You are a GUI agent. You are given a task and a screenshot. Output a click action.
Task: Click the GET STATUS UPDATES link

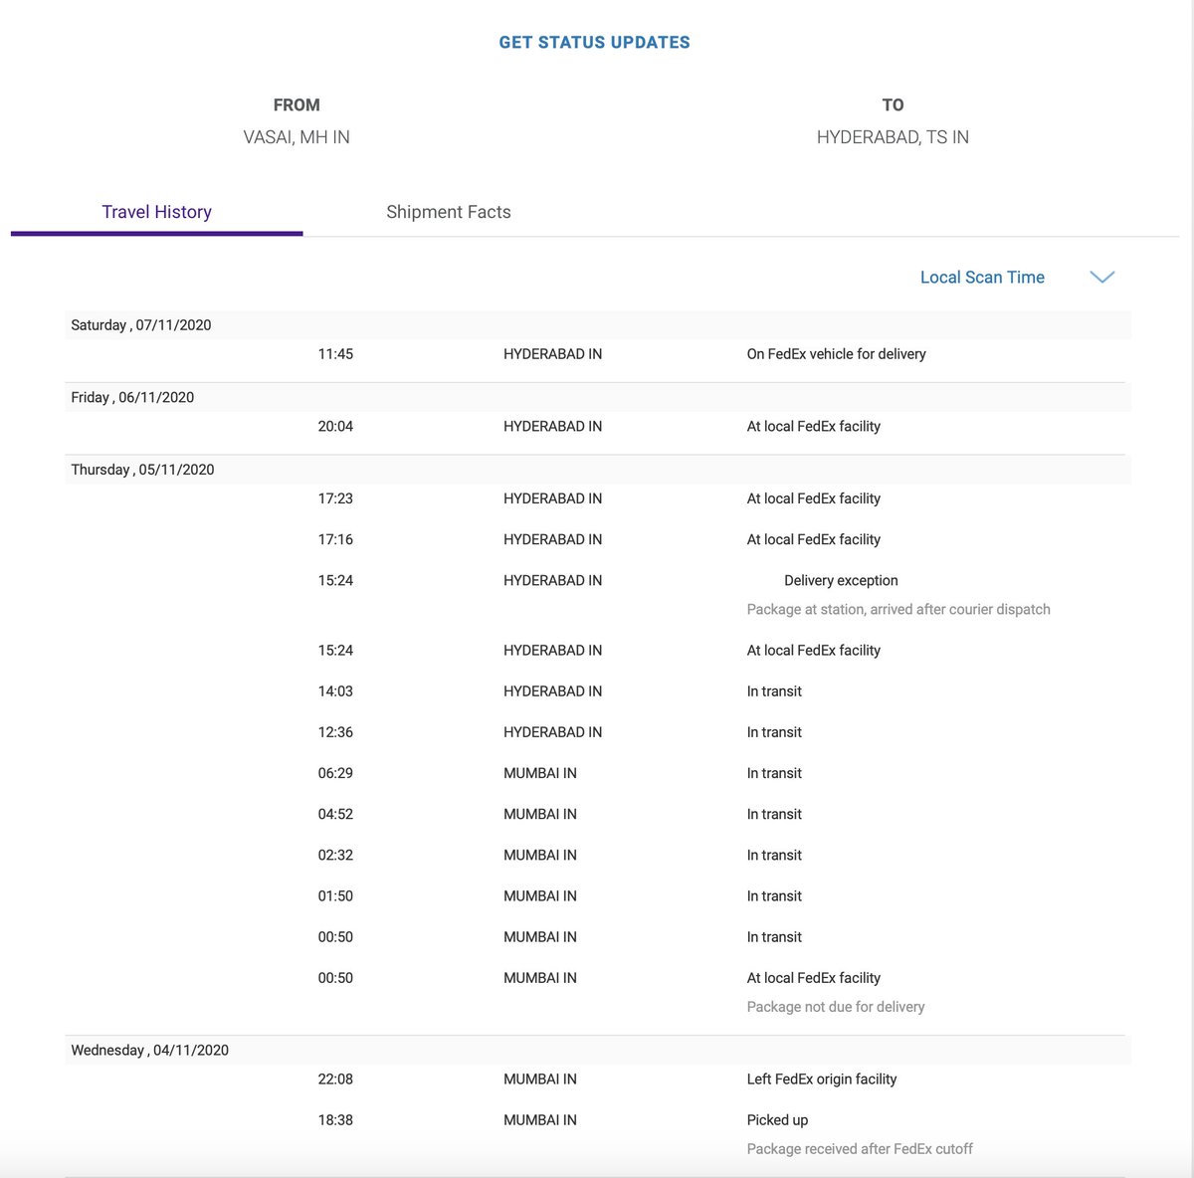[594, 42]
